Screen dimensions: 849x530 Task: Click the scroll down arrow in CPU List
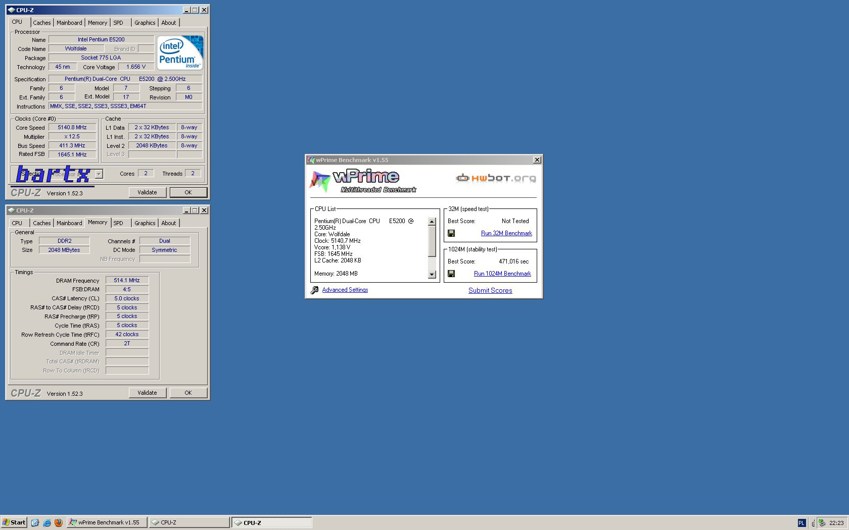tap(432, 275)
